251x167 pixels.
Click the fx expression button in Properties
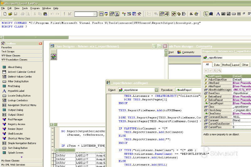[x=215, y=70]
